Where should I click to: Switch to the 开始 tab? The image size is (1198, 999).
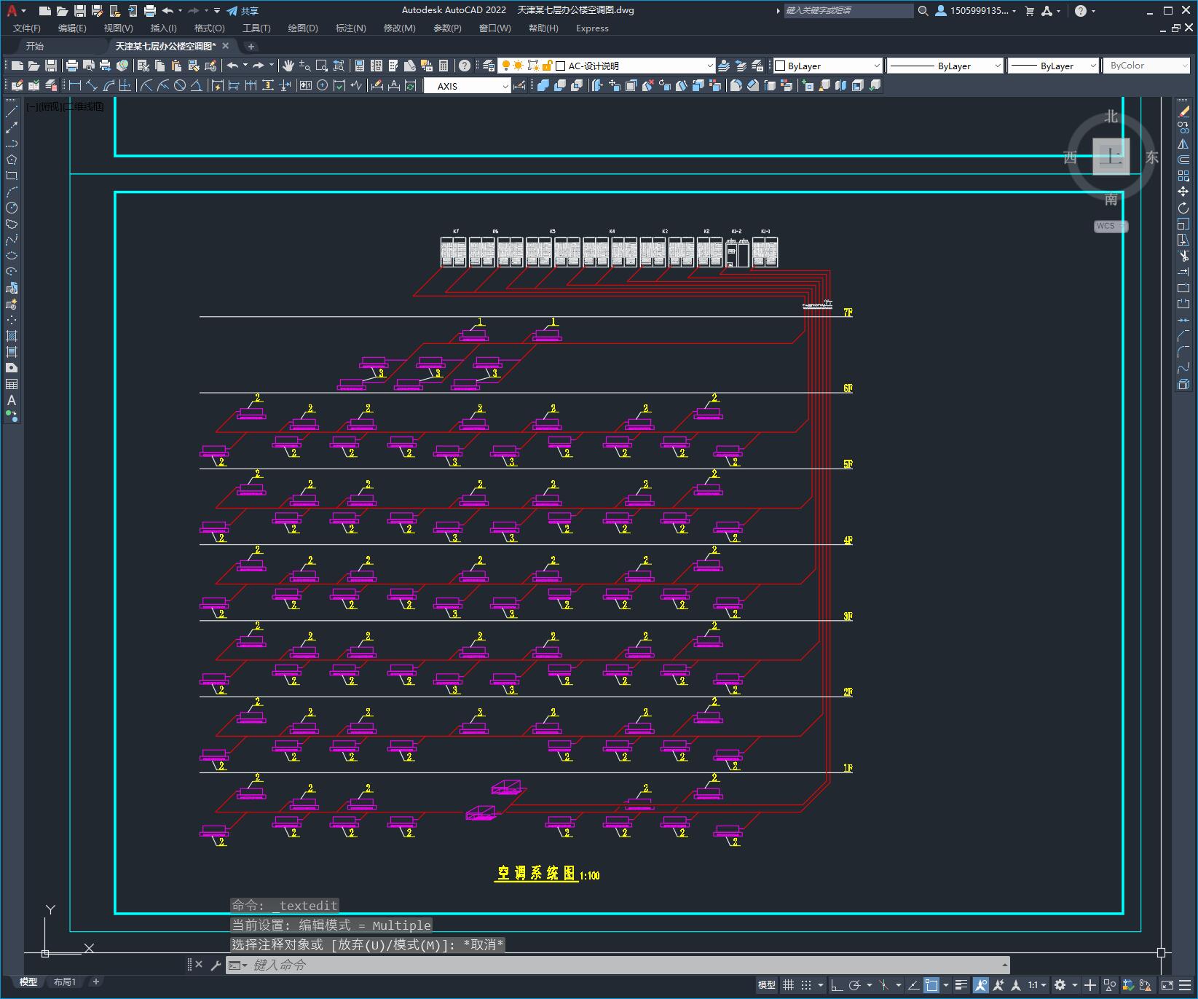click(x=35, y=46)
